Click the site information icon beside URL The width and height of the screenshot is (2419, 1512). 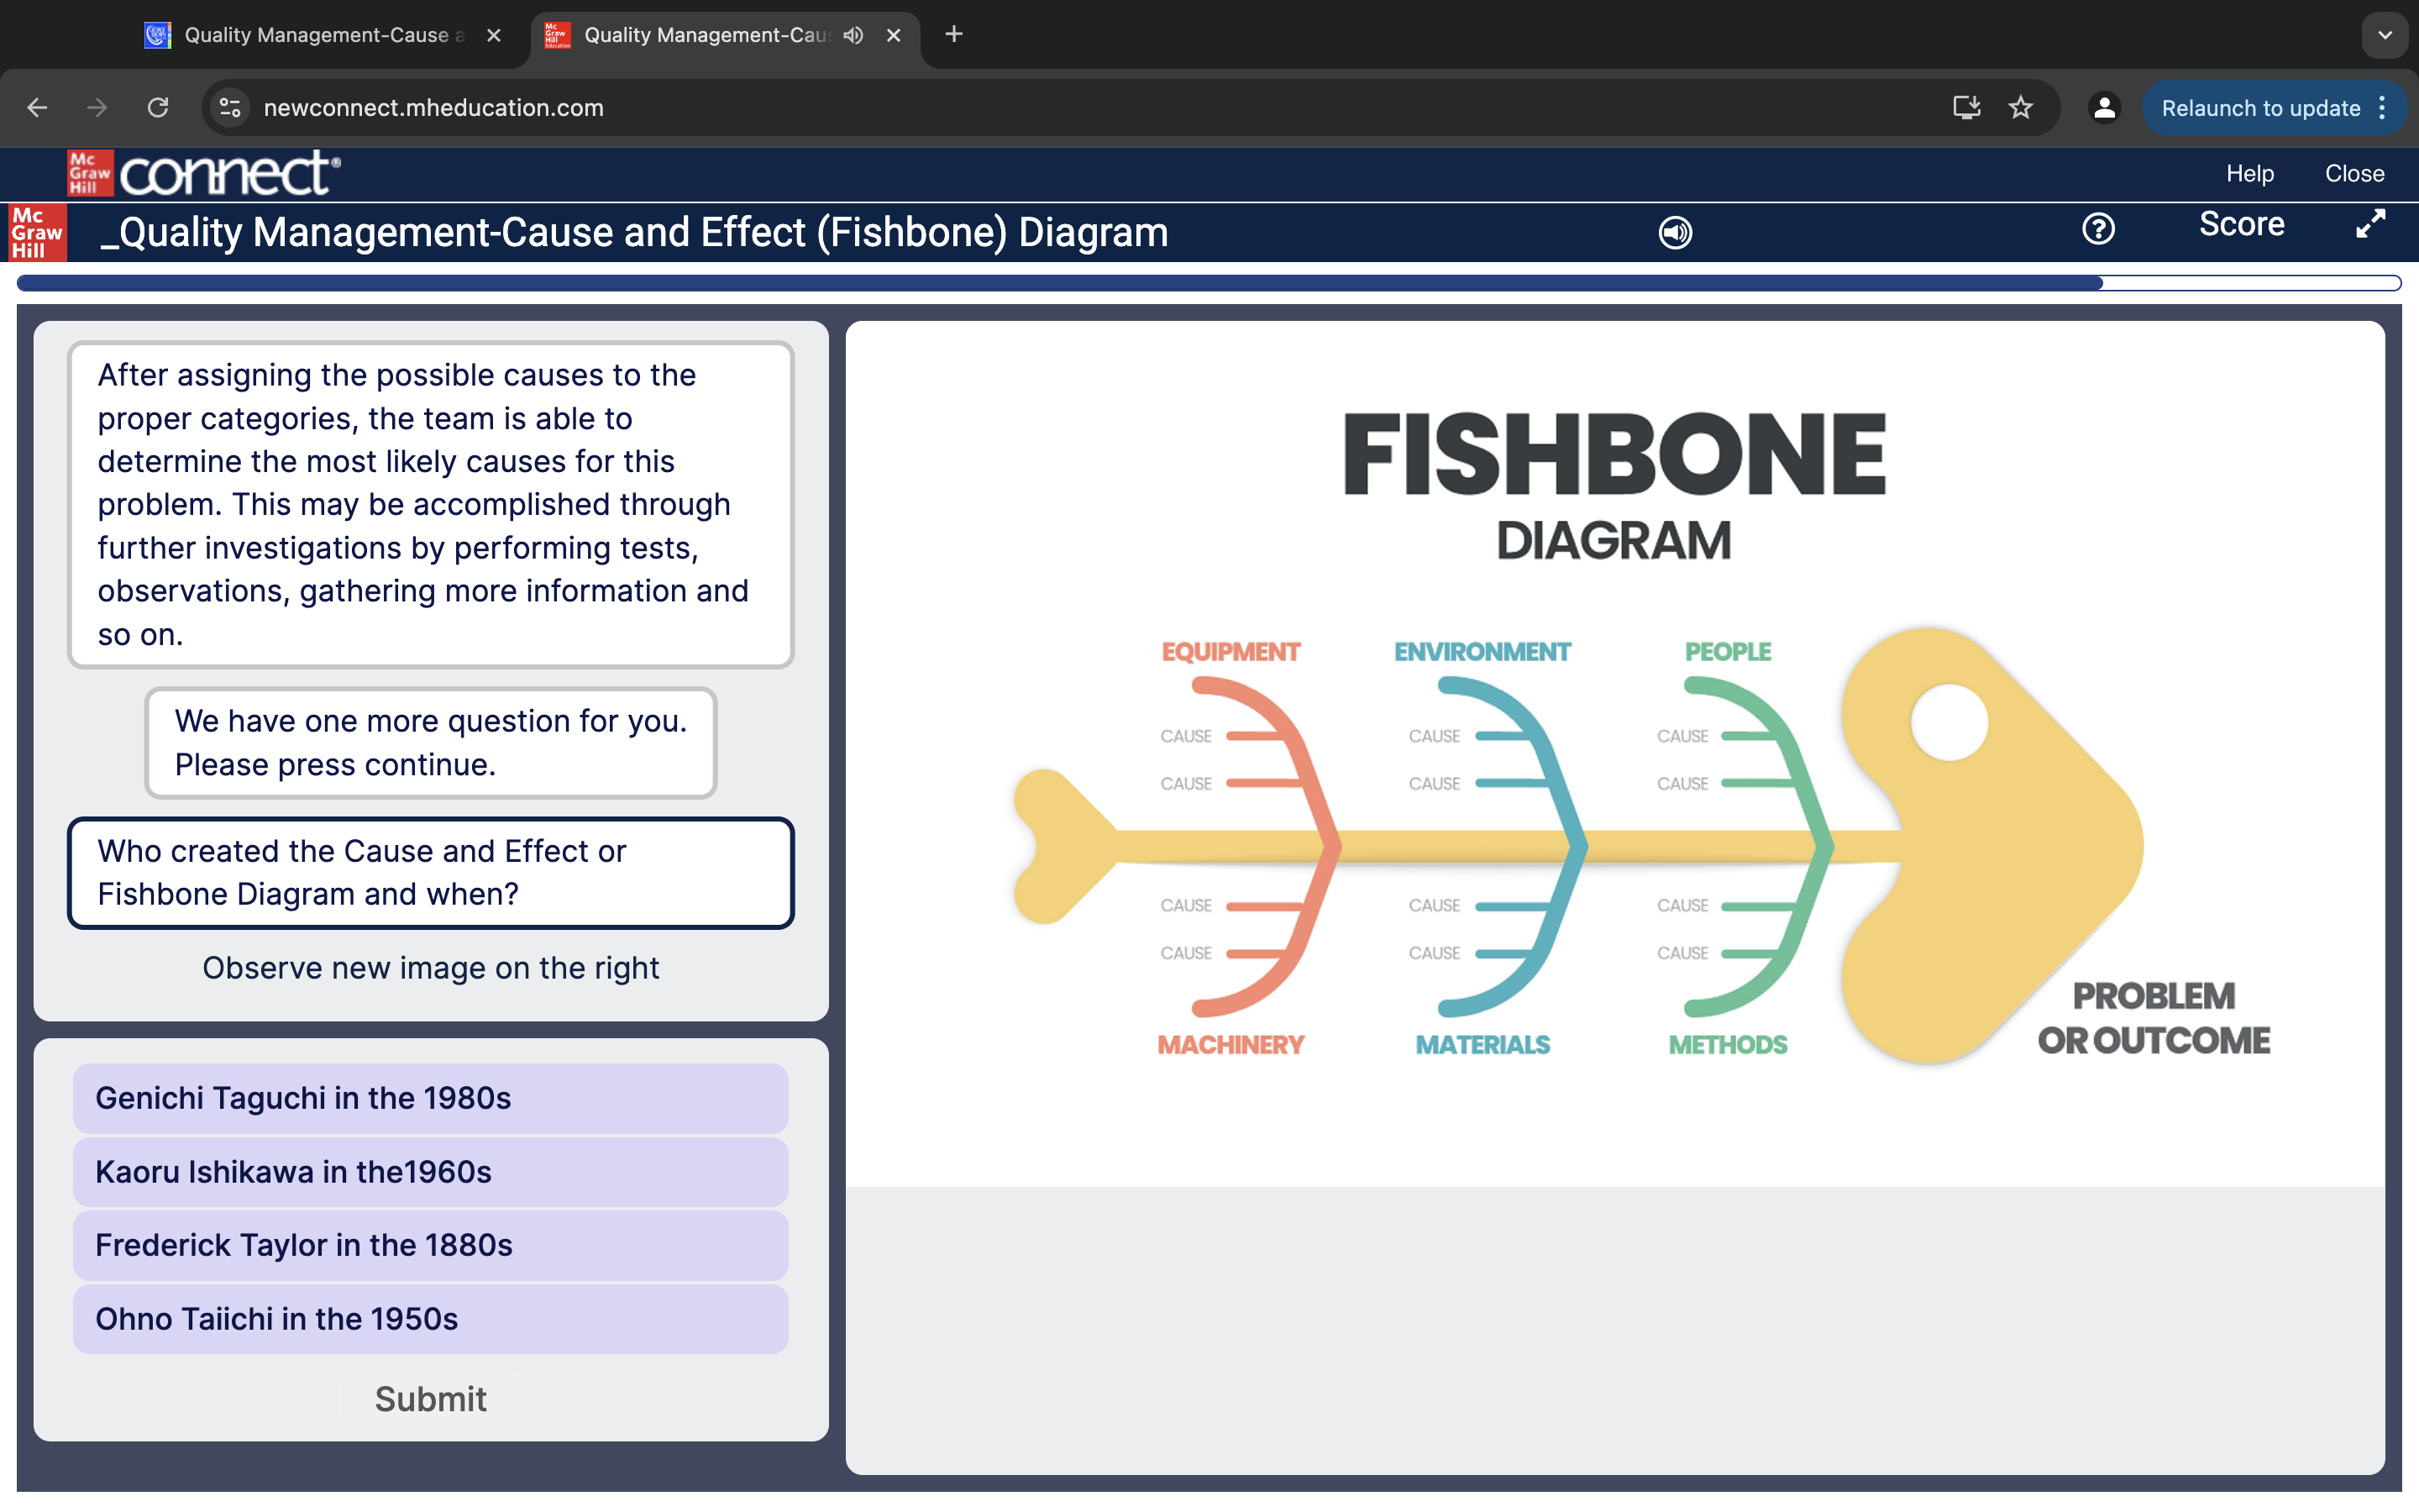(x=231, y=108)
